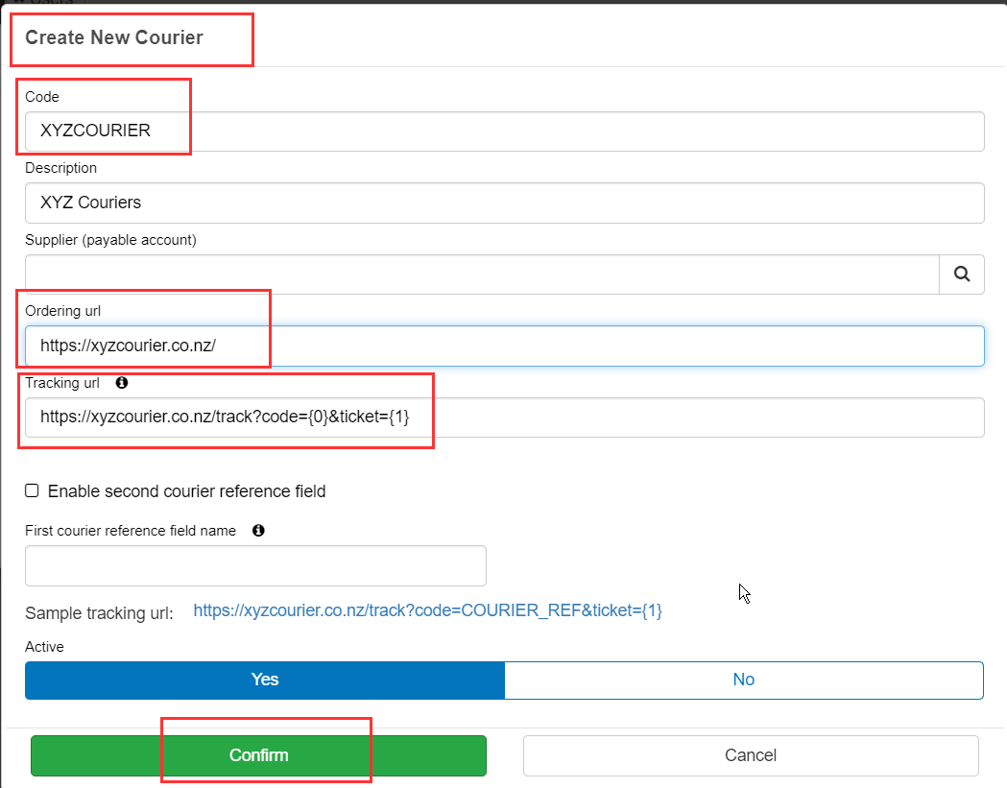The width and height of the screenshot is (1007, 788).
Task: Click the 'Description' label
Action: coord(61,168)
